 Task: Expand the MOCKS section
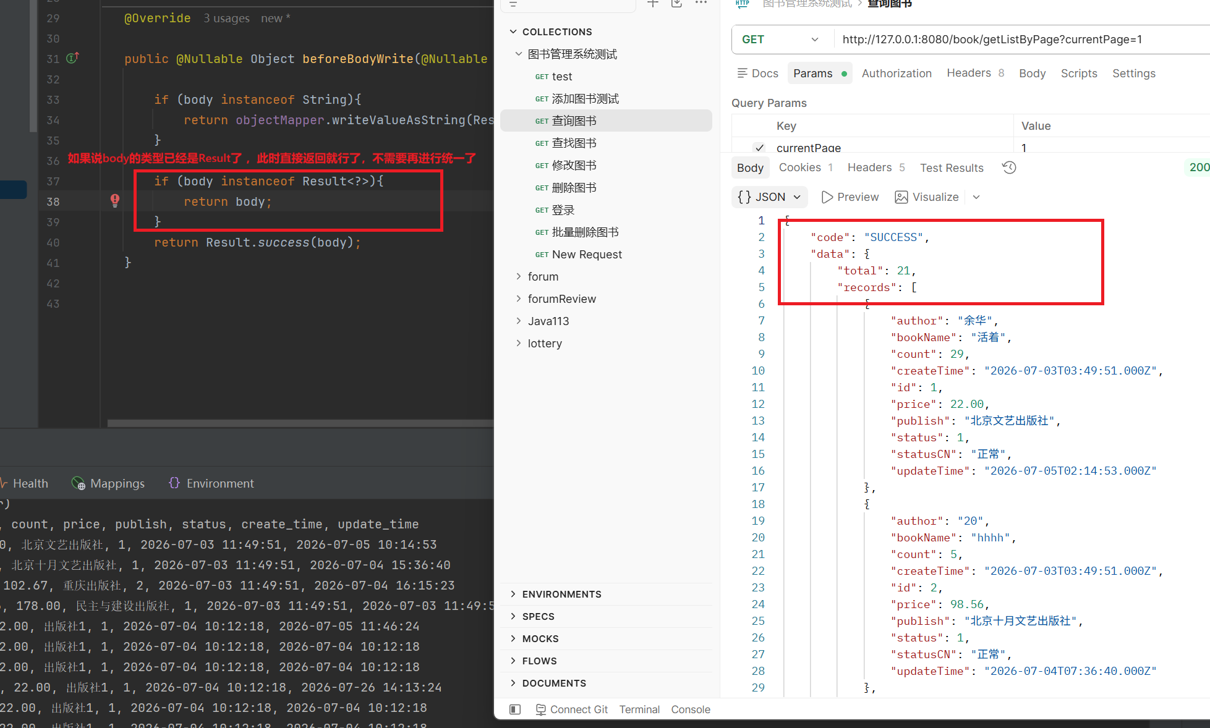[x=513, y=638]
